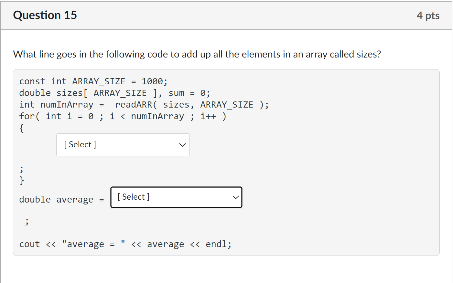Click the chevron arrow of the average dropdown
The width and height of the screenshot is (453, 283).
point(236,197)
